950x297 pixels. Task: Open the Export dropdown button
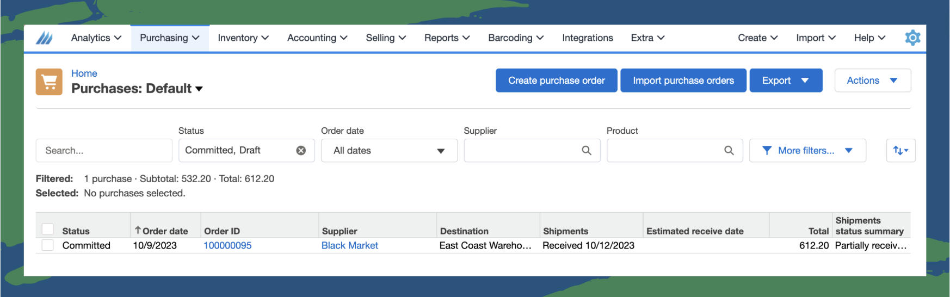tap(786, 81)
